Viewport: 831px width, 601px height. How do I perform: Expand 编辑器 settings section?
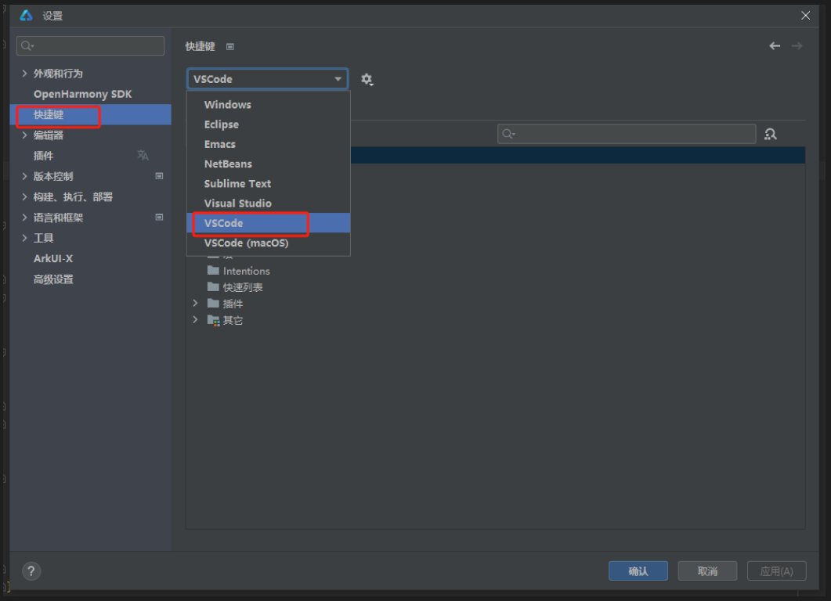(24, 135)
